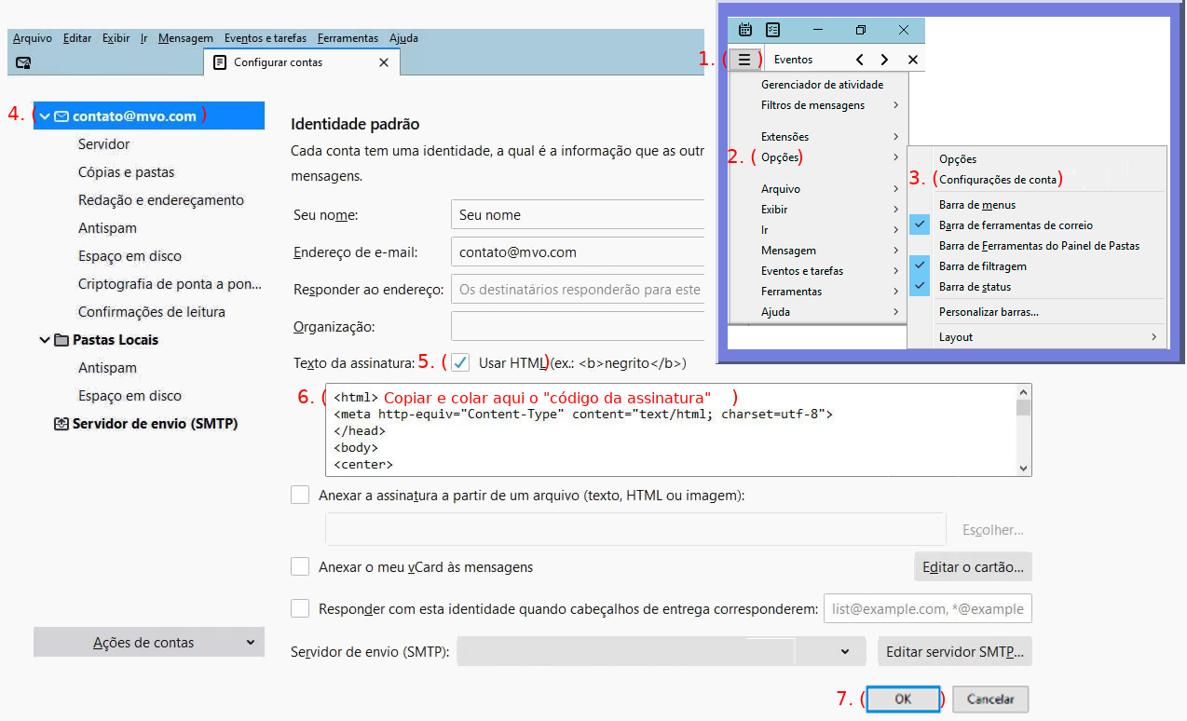This screenshot has width=1187, height=721.
Task: Expand Eventos e tarefas submenu in app menu
Action: [818, 271]
